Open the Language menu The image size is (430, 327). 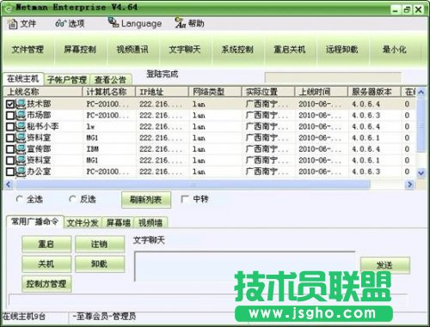(x=135, y=23)
